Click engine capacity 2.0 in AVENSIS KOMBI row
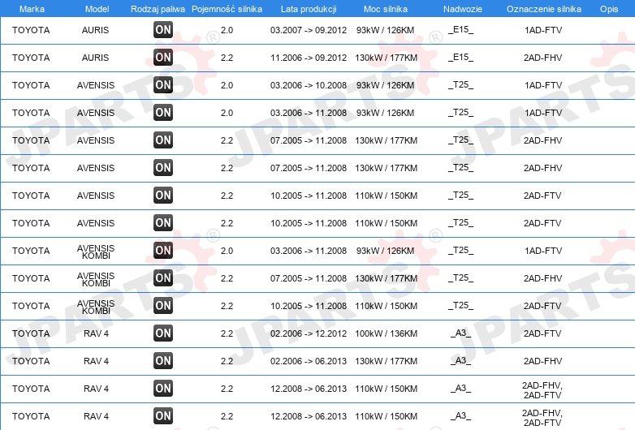Viewport: 635px width, 430px height. coord(227,251)
